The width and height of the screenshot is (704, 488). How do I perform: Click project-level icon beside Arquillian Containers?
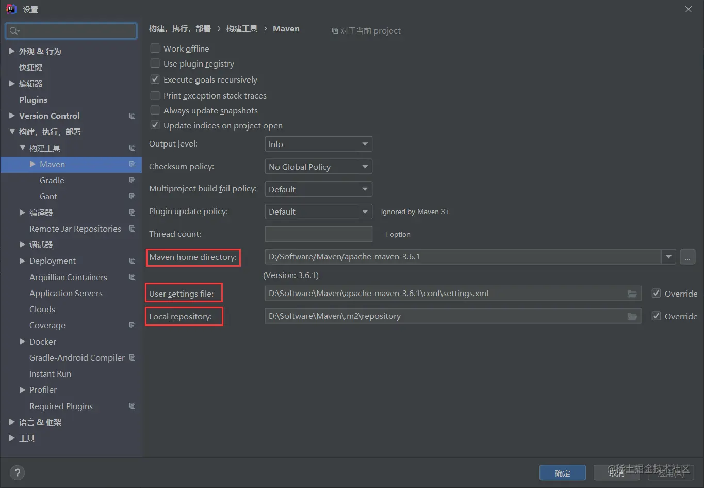(132, 277)
